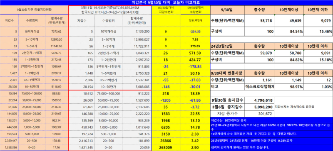Click the 09/30일대비 수량변화 yellow header
The width and height of the screenshot is (333, 151).
pos(195,10)
